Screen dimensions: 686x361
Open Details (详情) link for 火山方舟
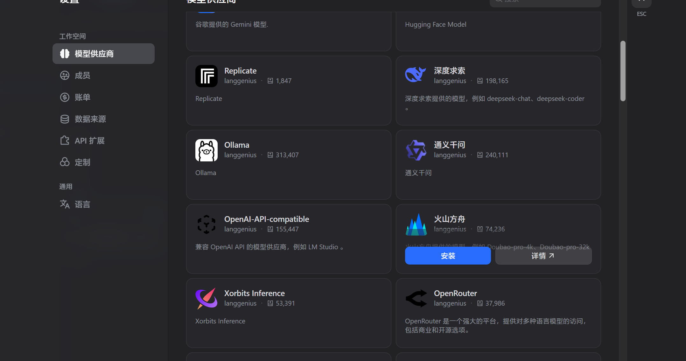543,256
